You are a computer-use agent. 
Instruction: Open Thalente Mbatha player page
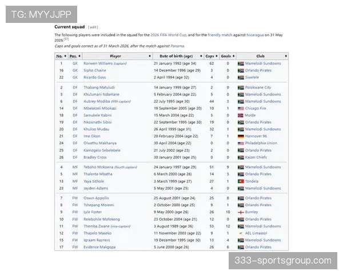(x=98, y=174)
